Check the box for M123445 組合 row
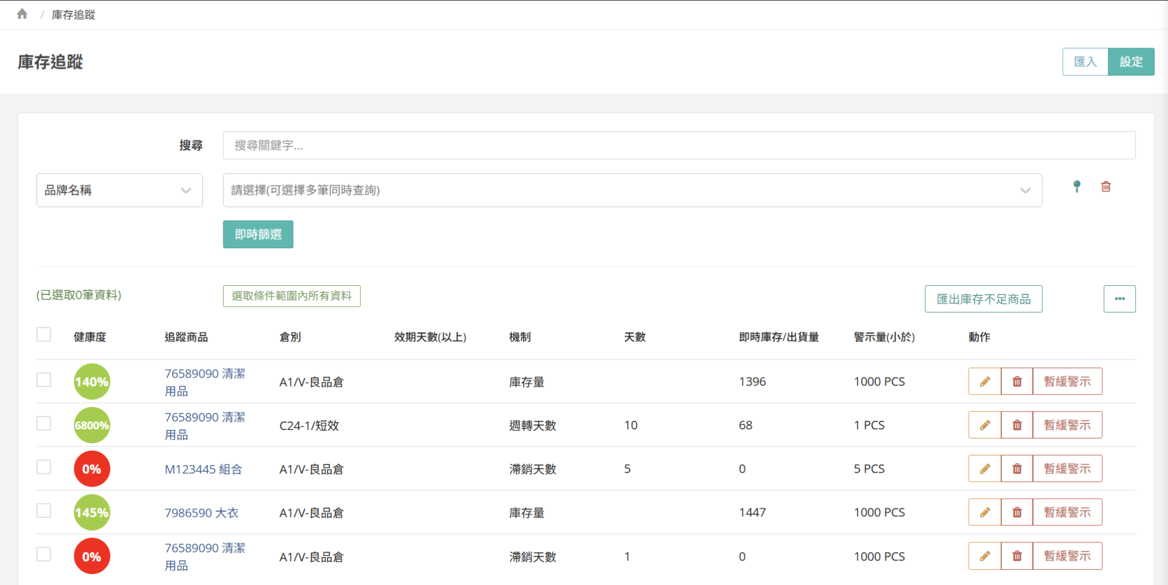 44,467
